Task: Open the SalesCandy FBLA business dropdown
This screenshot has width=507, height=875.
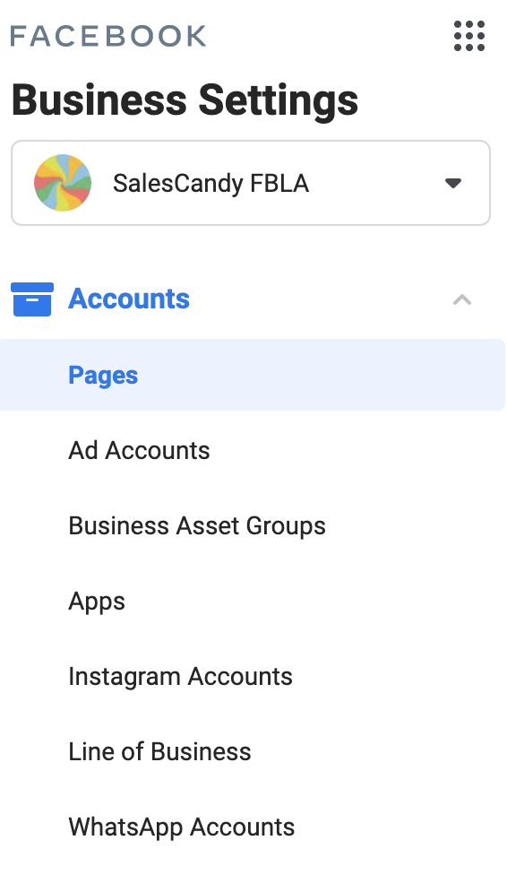Action: click(x=251, y=183)
